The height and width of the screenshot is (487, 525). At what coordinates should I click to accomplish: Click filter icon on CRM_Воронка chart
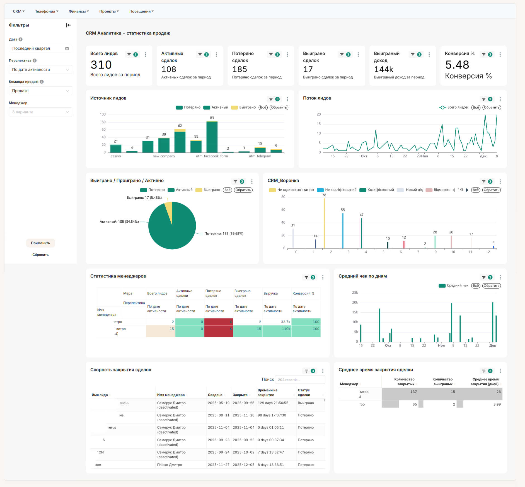coord(484,182)
